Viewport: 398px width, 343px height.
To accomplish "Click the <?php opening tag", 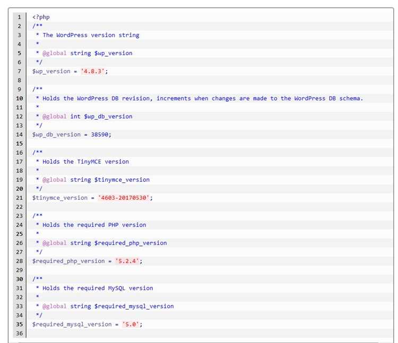I will [x=41, y=17].
